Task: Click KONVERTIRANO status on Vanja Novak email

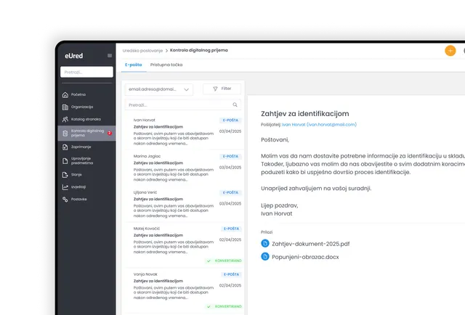Action: point(225,306)
